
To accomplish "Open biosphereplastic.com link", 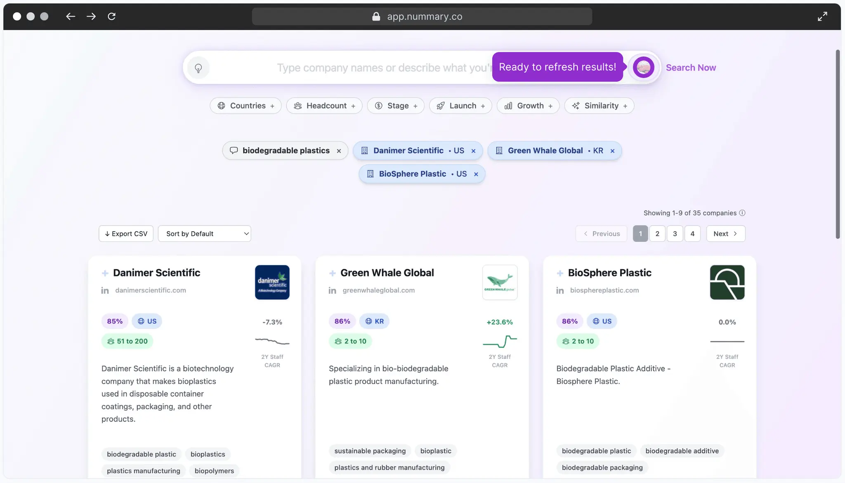I will [604, 290].
